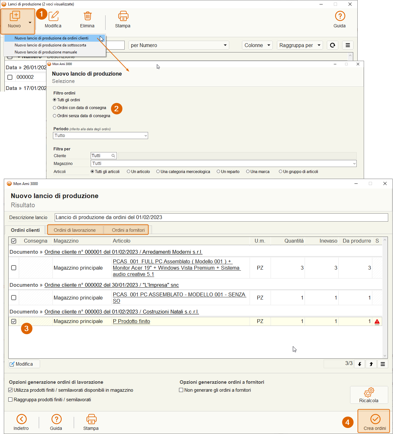
Task: Switch to the Ordini clienti tab
Action: tap(25, 230)
